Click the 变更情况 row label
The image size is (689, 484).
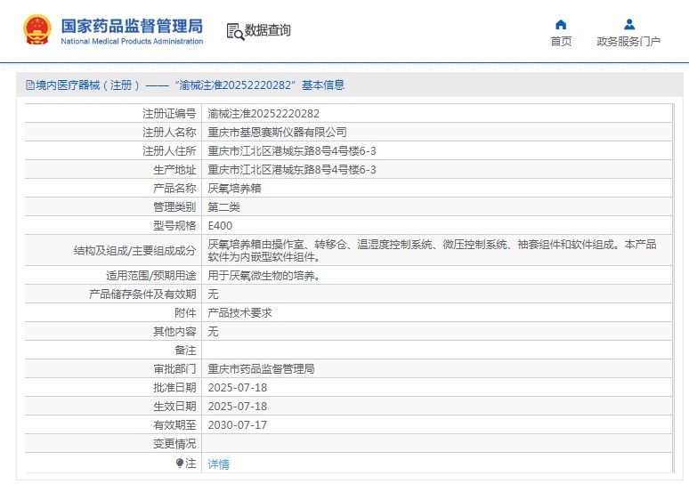point(174,444)
